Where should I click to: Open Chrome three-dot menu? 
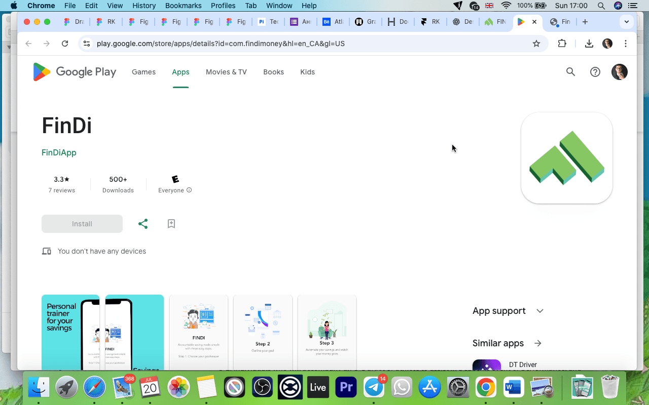pyautogui.click(x=626, y=44)
